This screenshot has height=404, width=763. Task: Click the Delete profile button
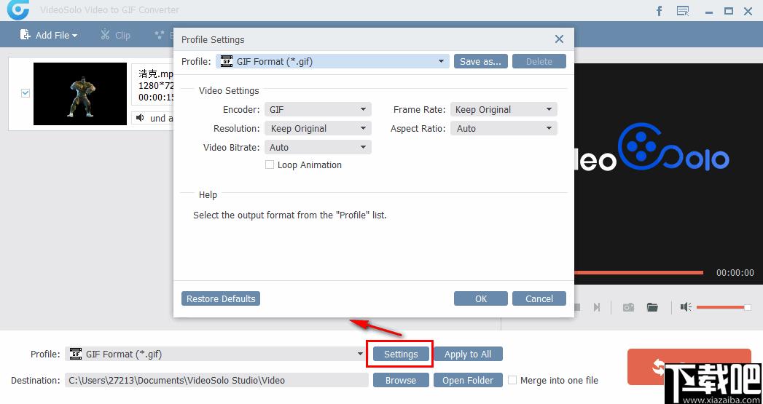[539, 61]
